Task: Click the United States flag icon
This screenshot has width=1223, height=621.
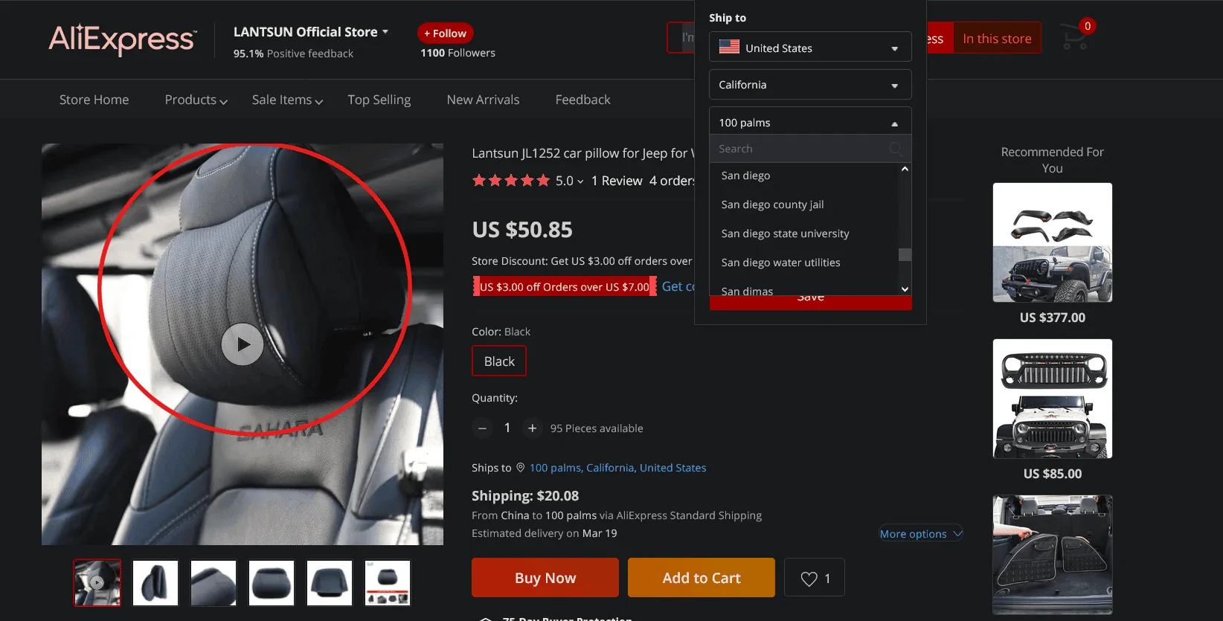Action: pyautogui.click(x=729, y=48)
